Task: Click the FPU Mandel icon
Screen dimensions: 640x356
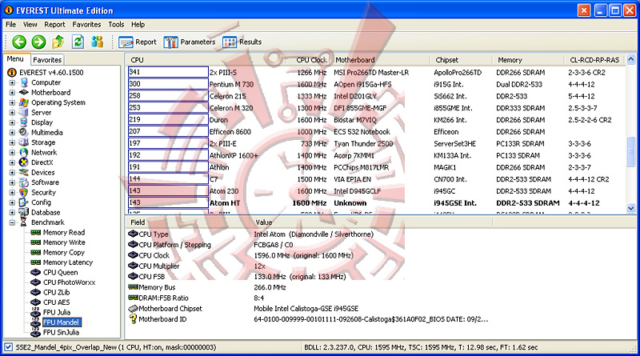Action: [36, 322]
